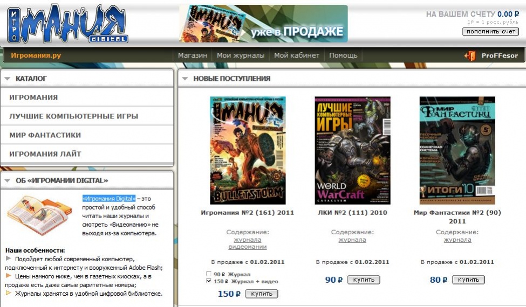Screen dimensions: 526x307
Task: Buy ЛКИ №2 for 90 ₽
Action: coord(364,280)
